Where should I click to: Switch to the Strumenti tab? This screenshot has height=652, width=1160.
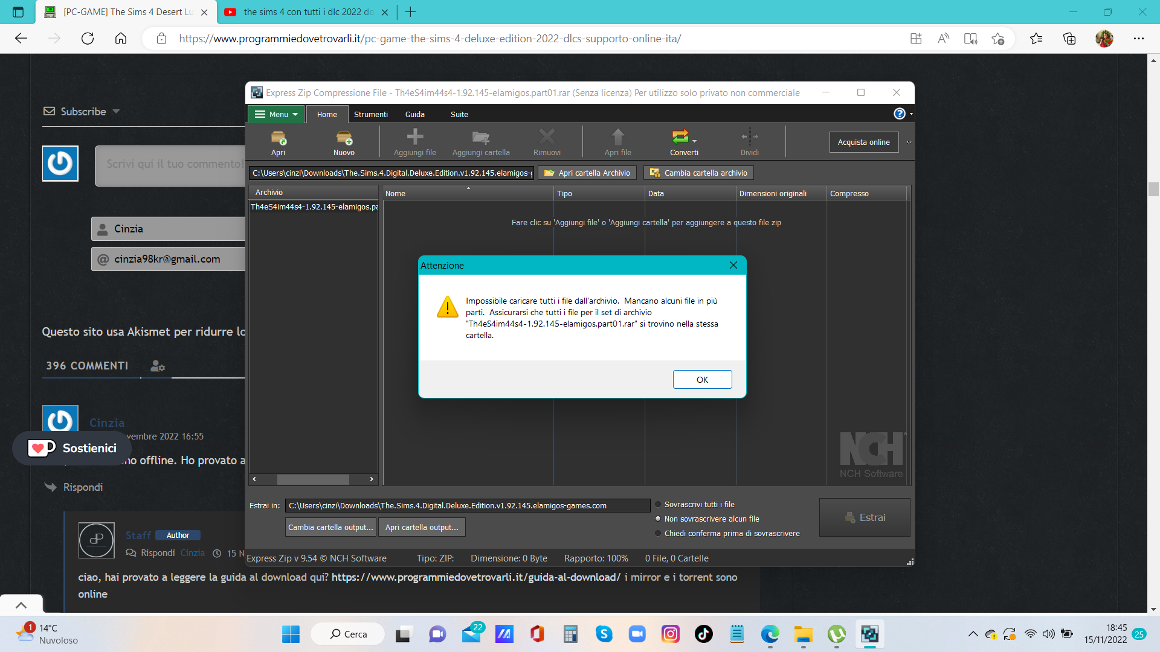[x=371, y=114]
